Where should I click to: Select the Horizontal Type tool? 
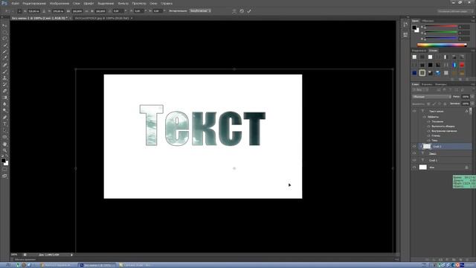[4, 124]
